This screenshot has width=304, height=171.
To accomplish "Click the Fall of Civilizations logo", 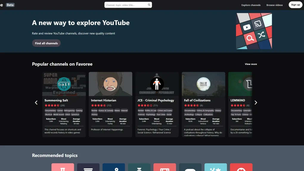I will tap(203, 84).
